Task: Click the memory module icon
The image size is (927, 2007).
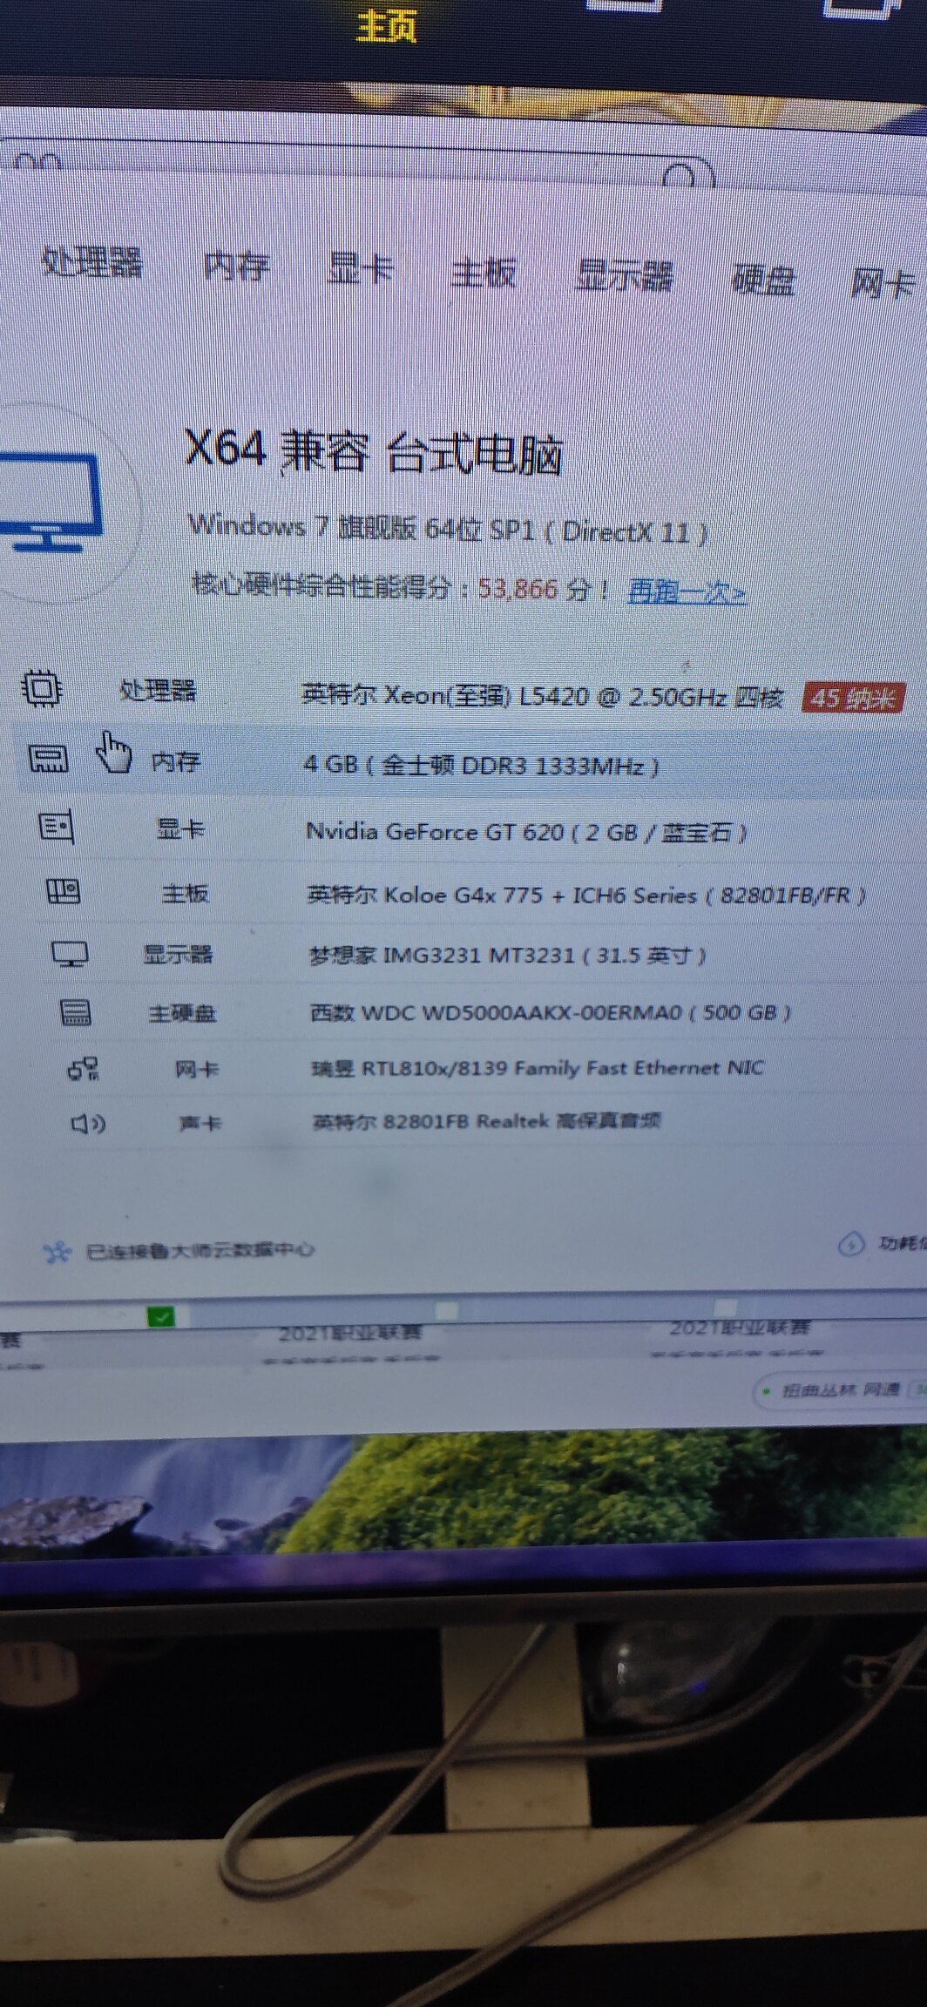Action: tap(49, 758)
